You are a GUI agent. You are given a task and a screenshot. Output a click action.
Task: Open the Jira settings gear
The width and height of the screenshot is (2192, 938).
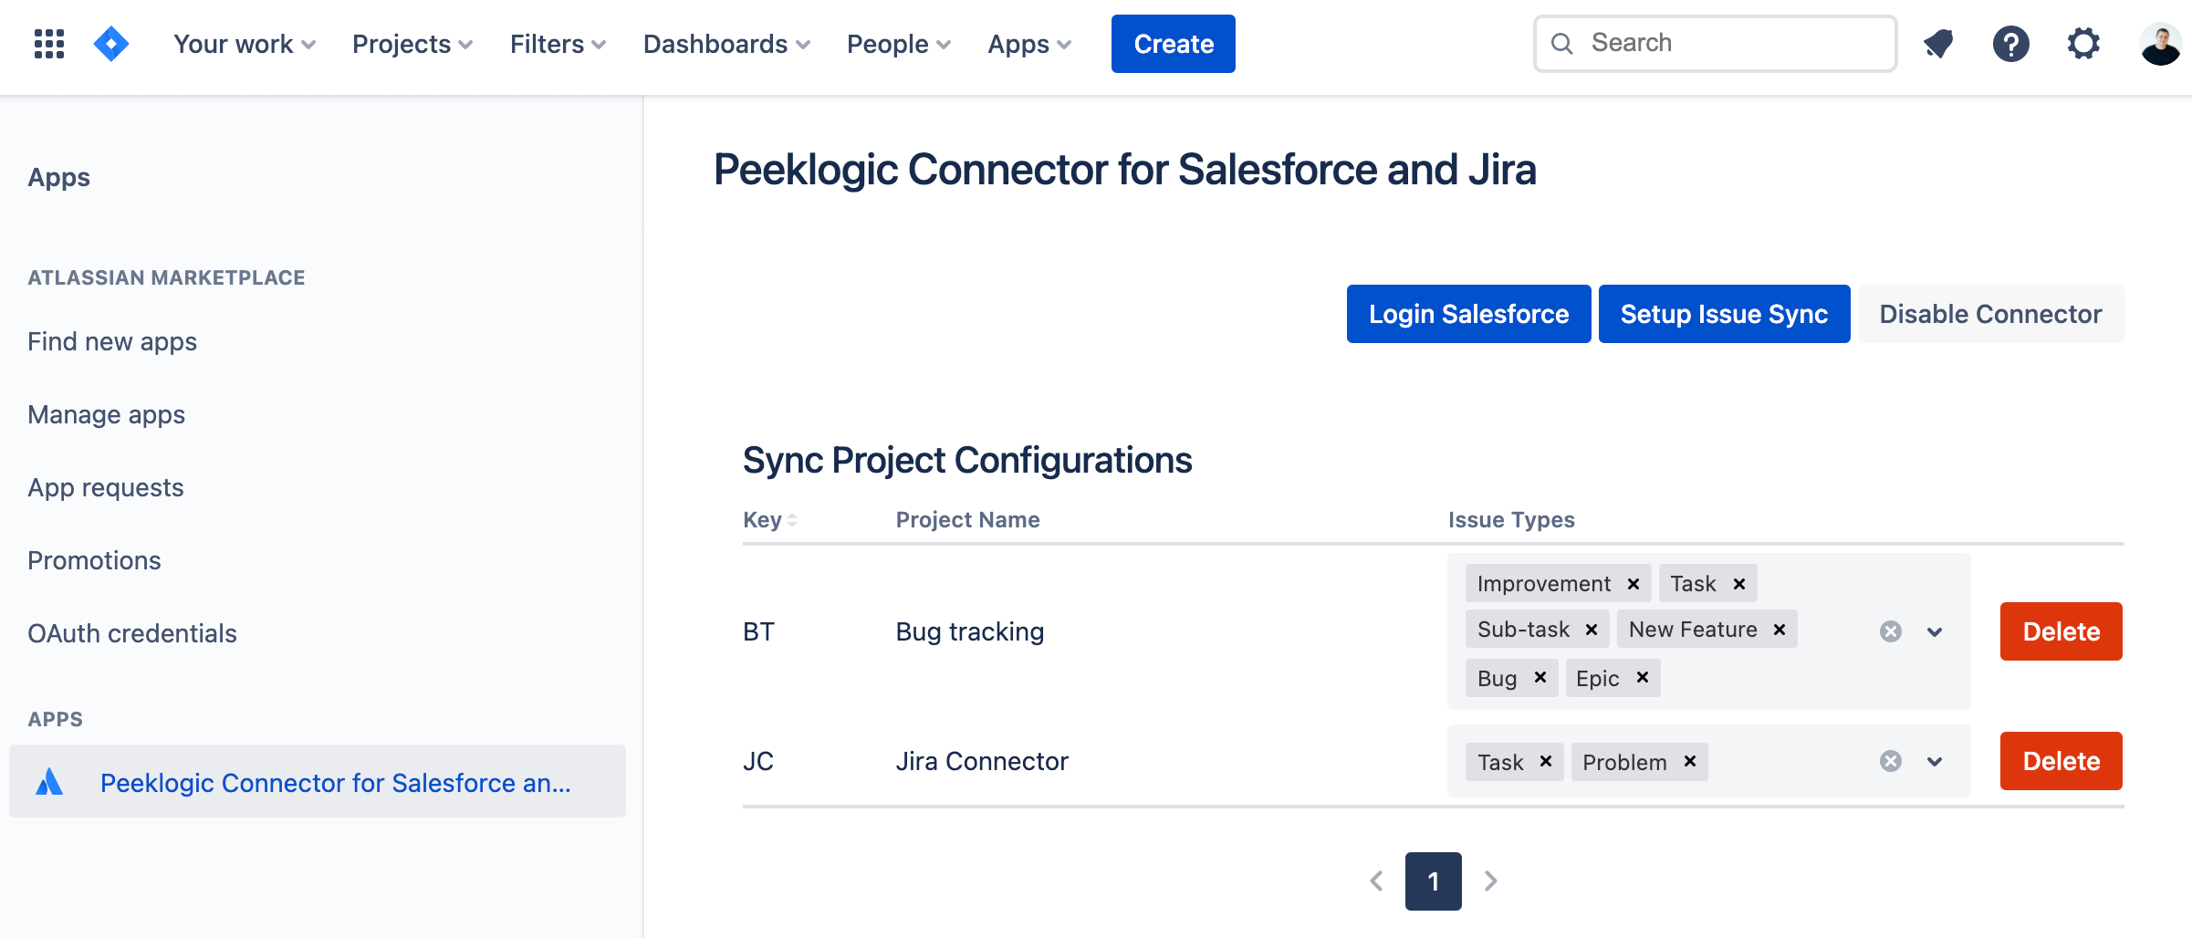2083,43
